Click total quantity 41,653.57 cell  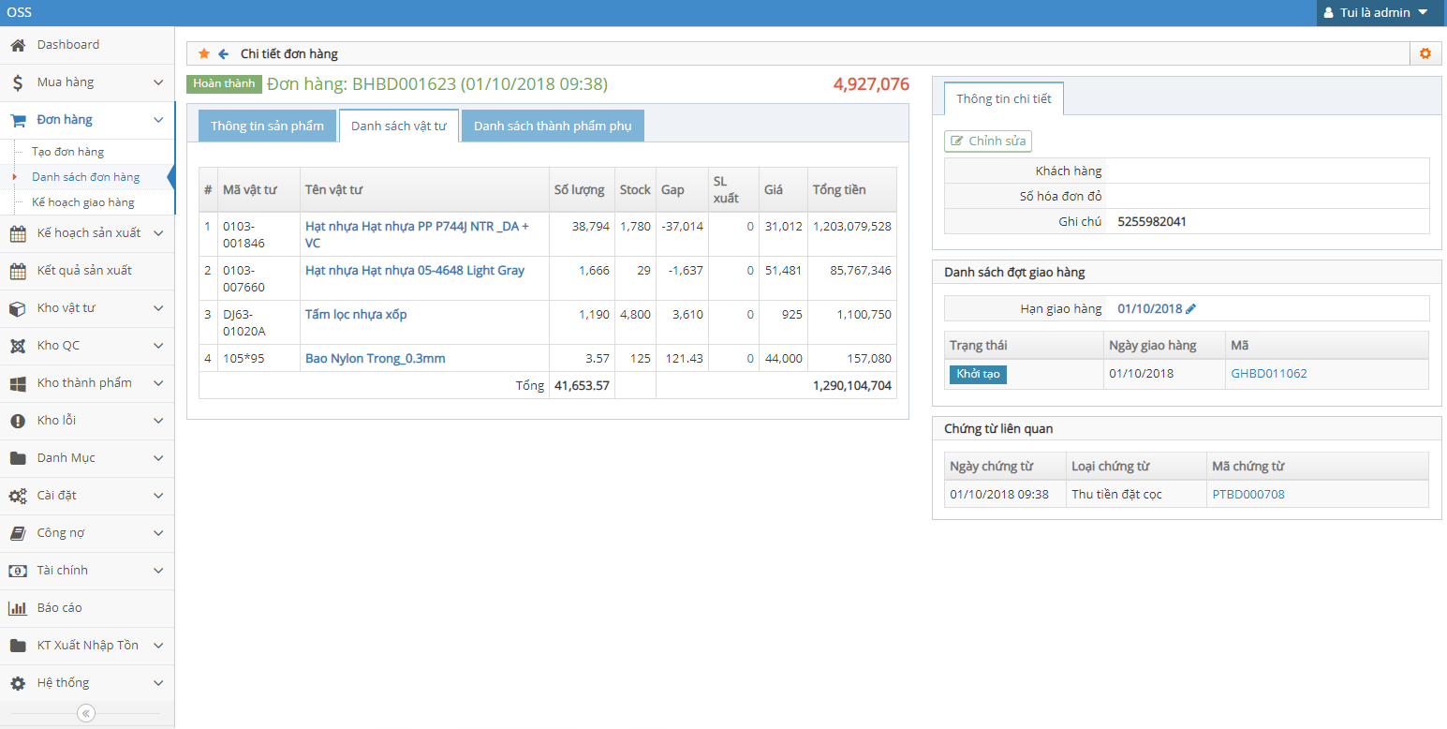click(582, 385)
